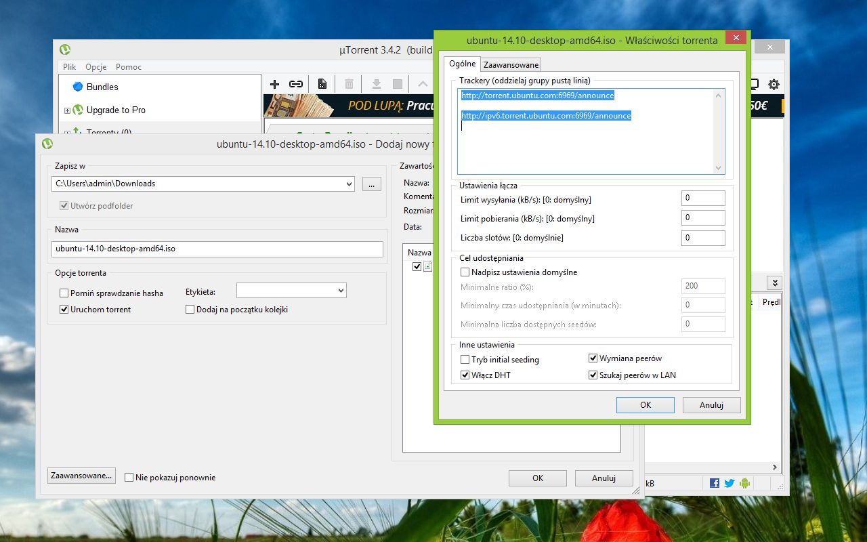Uncheck Wymiana peerów checkbox
Viewport: 867px width, 542px height.
[593, 358]
